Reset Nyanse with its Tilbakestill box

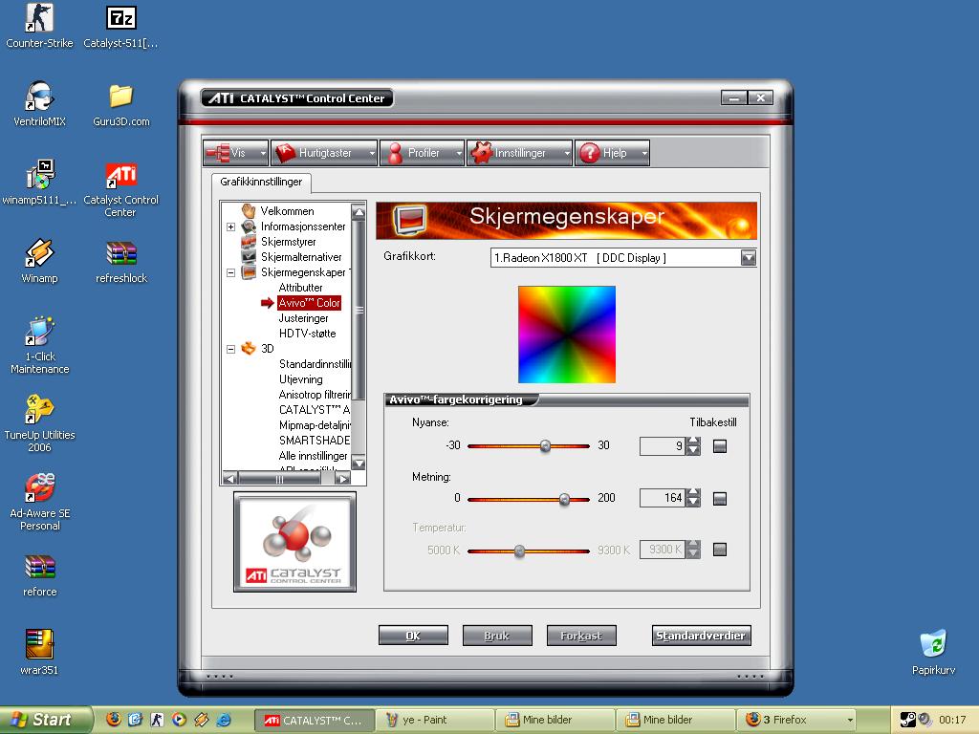[x=720, y=445]
